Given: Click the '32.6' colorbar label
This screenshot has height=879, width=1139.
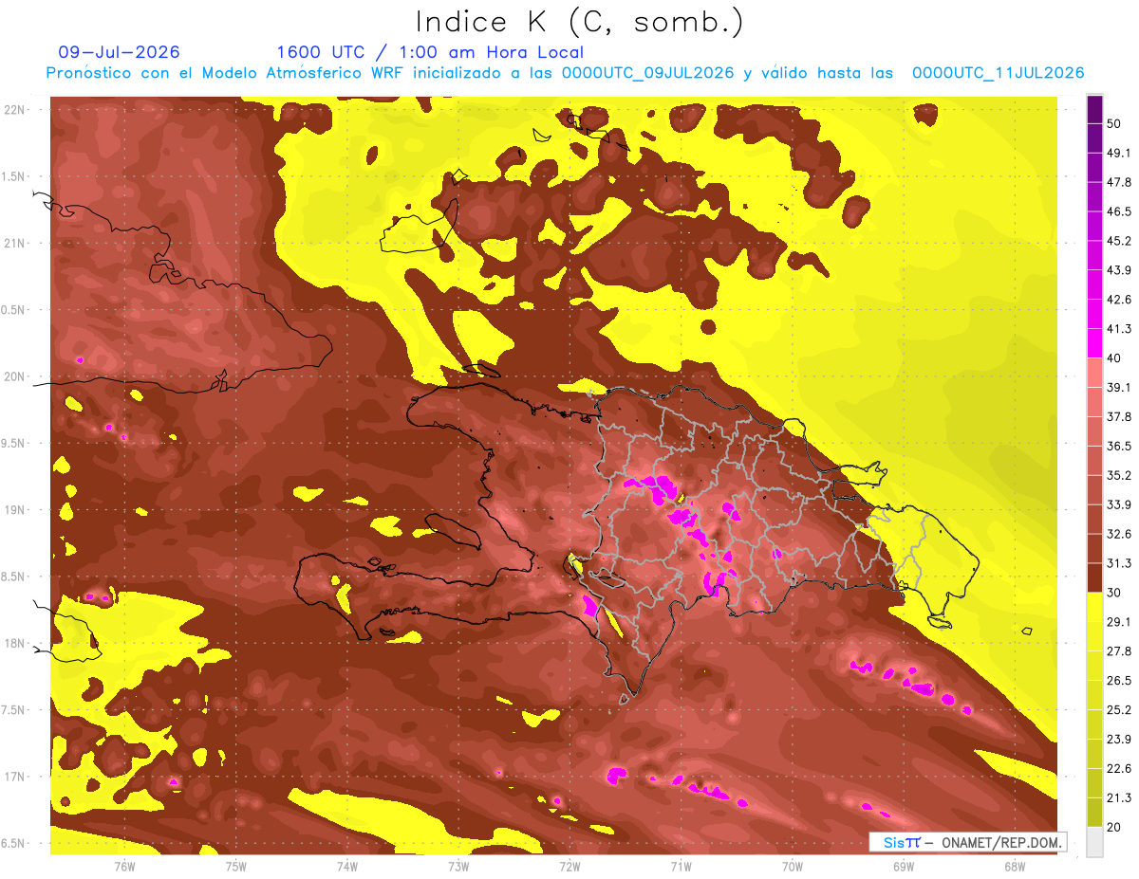Looking at the screenshot, I should point(1119,534).
